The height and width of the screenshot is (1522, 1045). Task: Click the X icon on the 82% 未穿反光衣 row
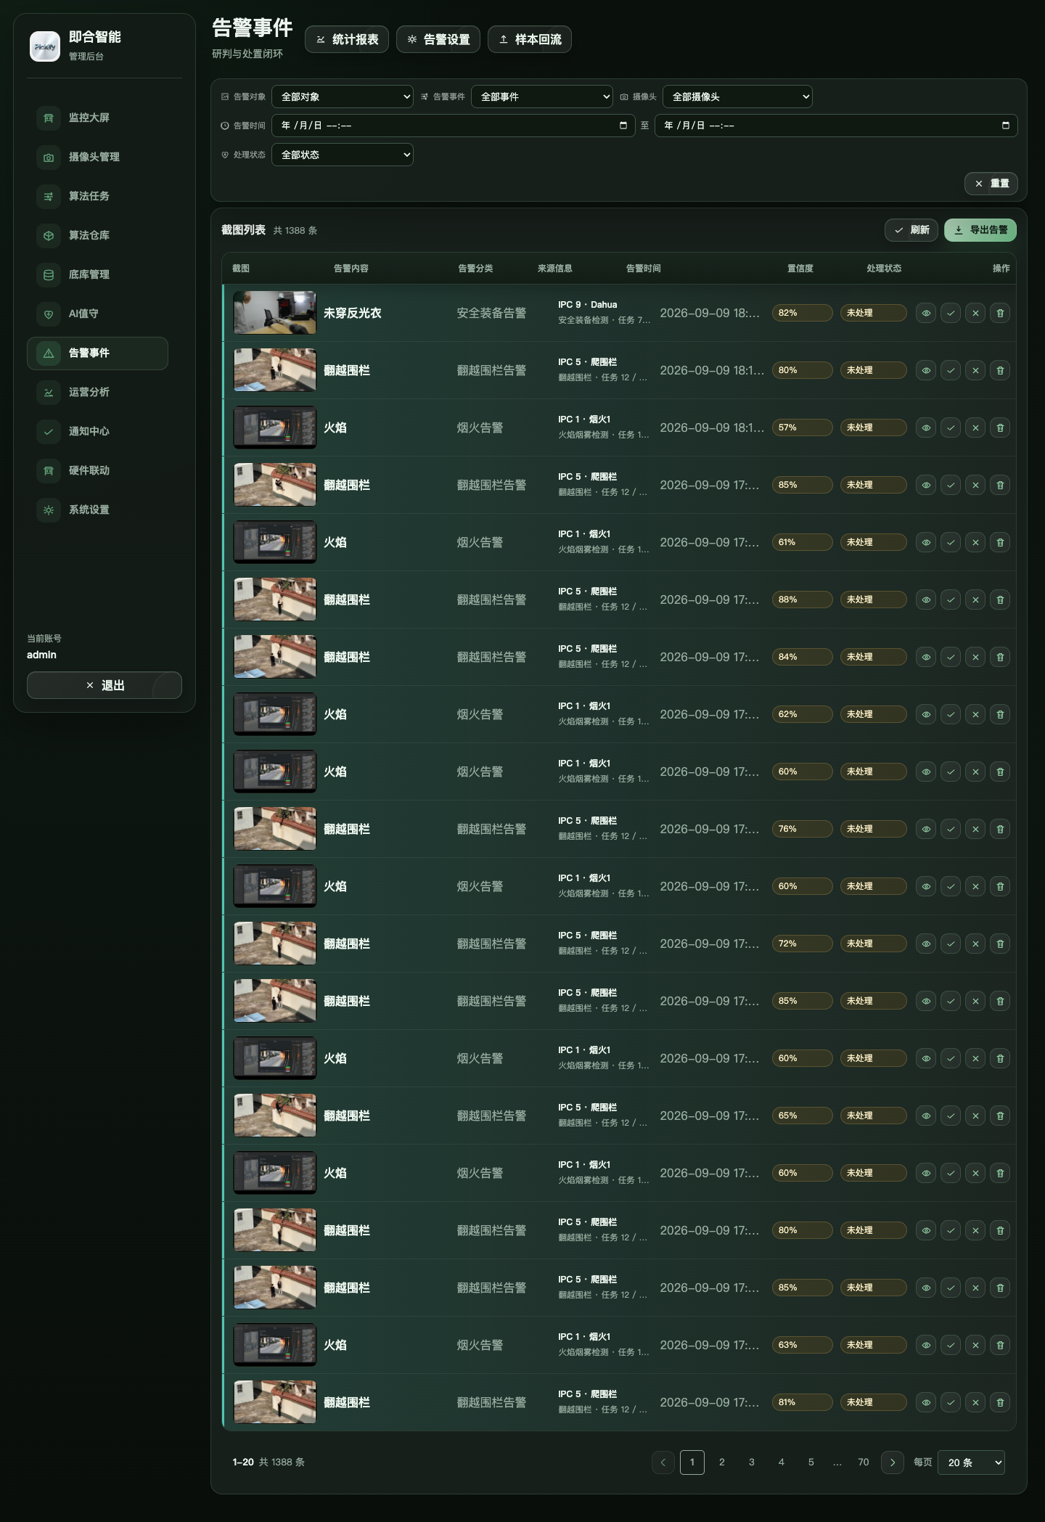(975, 313)
